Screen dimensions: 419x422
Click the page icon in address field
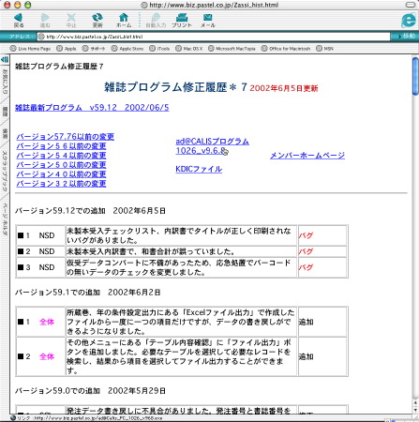tap(41, 37)
